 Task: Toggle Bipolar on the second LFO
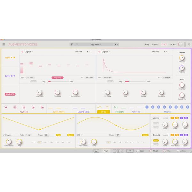point(145,135)
